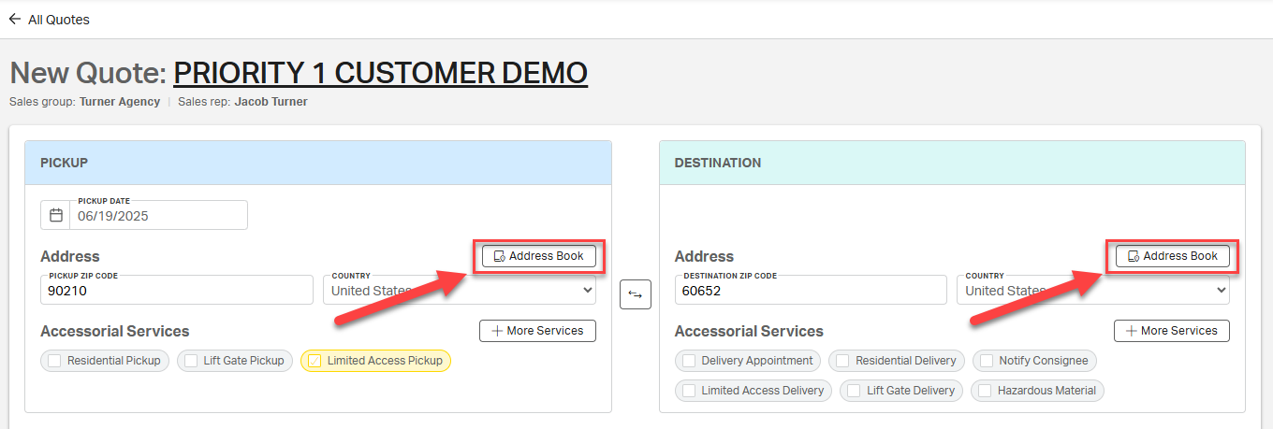Add More Services for destination
The image size is (1273, 429).
tap(1172, 331)
